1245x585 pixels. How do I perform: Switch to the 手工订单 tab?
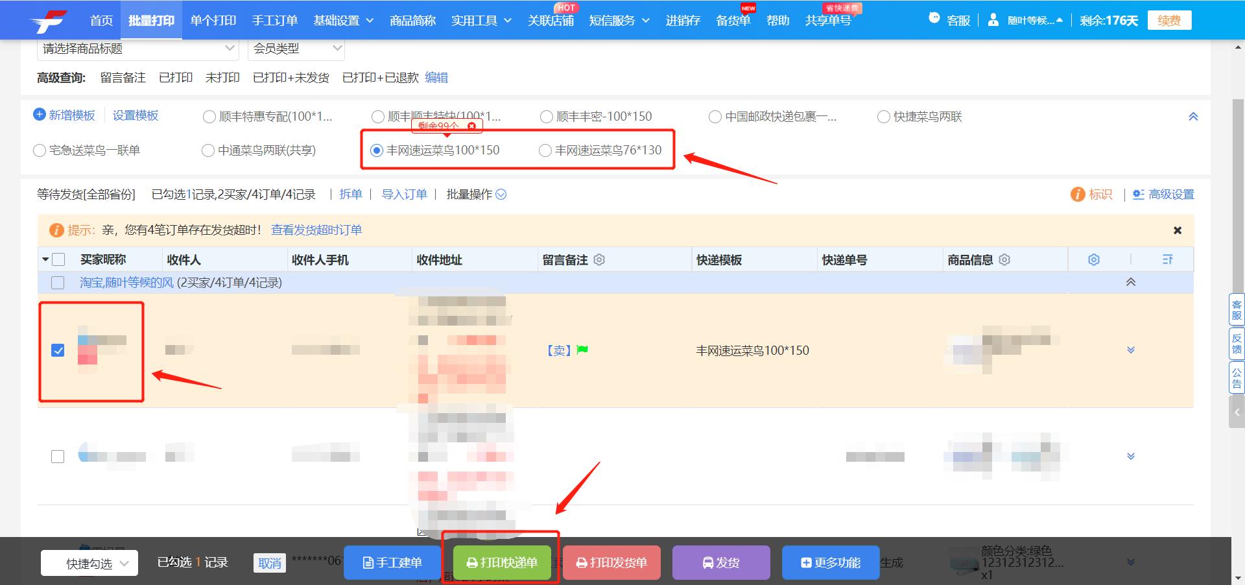click(275, 21)
